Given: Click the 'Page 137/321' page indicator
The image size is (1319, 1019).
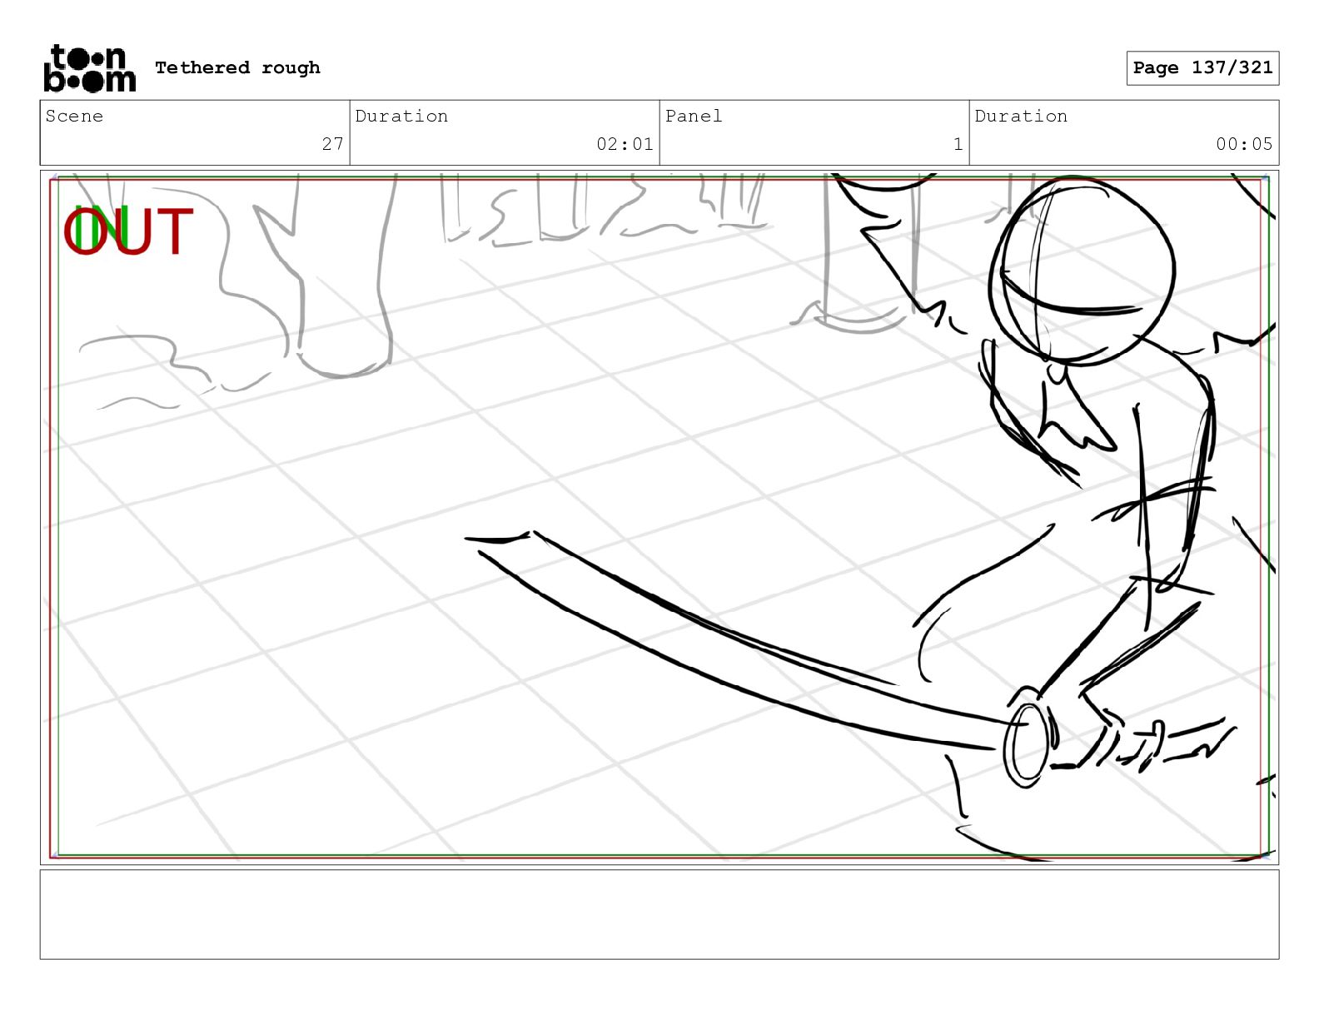Looking at the screenshot, I should [x=1202, y=68].
